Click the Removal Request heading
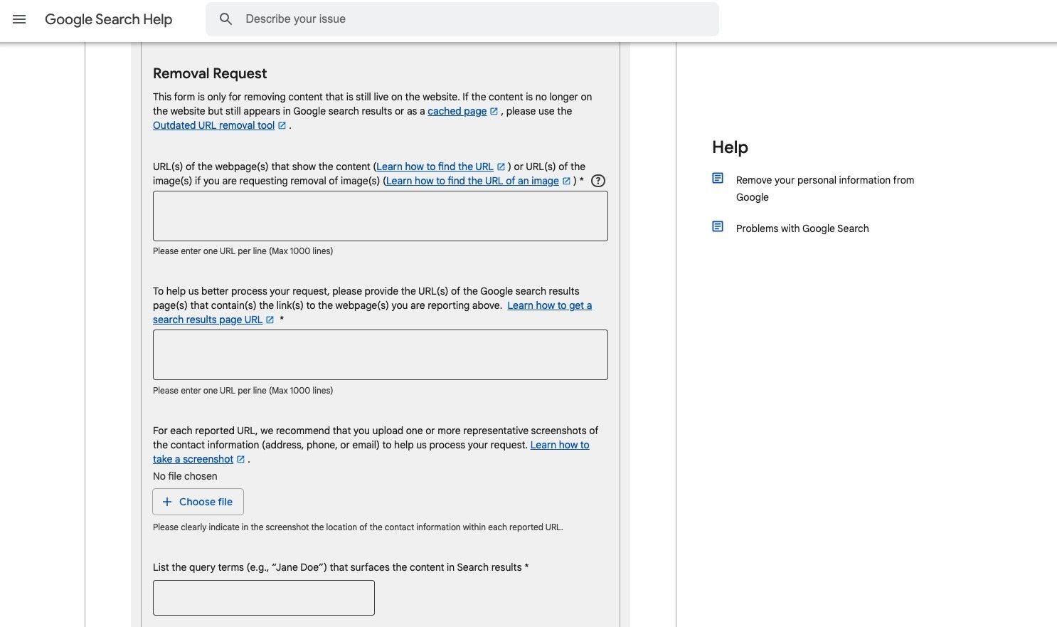 pos(210,73)
